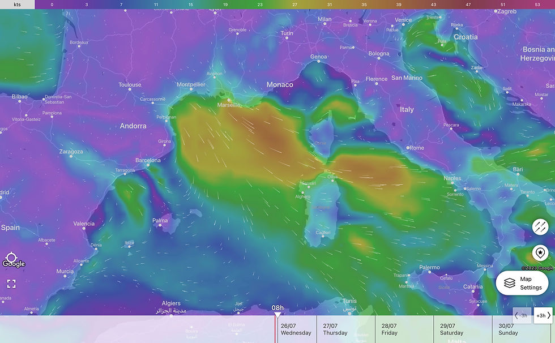Open Map Settings
The height and width of the screenshot is (343, 555).
[522, 283]
